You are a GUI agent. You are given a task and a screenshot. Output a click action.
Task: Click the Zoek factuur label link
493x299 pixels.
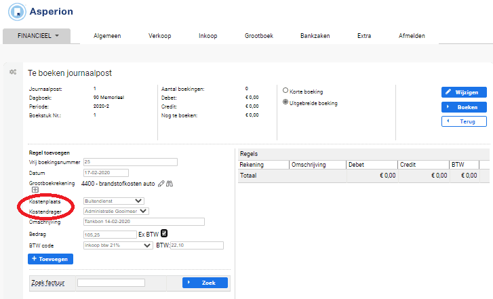(47, 283)
